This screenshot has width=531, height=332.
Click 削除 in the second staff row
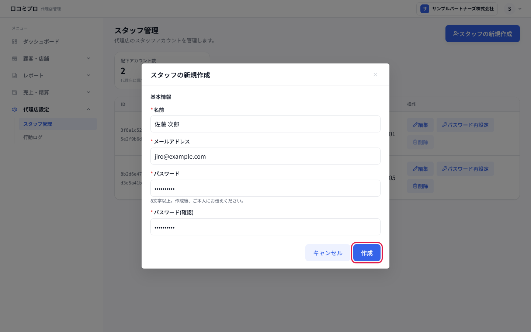pos(420,186)
